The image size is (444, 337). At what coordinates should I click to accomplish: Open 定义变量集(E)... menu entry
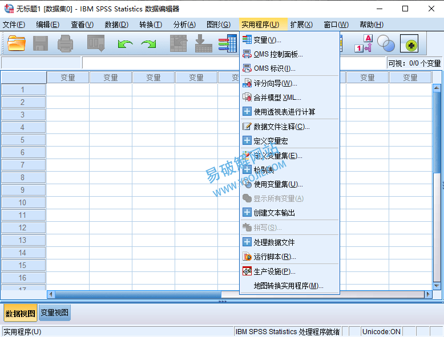click(x=289, y=155)
